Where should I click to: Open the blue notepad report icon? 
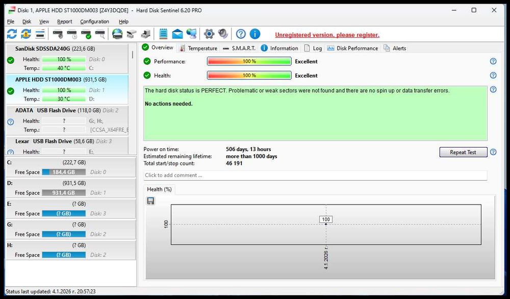point(163,34)
